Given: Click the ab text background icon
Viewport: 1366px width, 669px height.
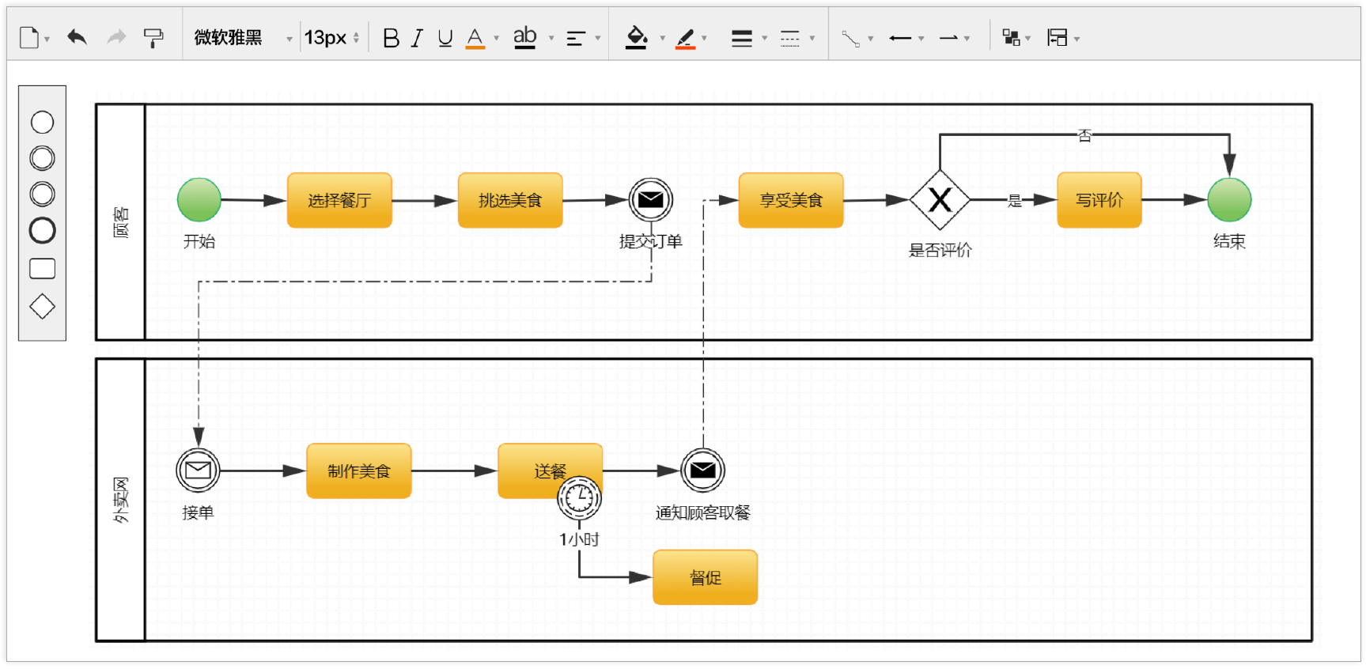Looking at the screenshot, I should (x=525, y=37).
